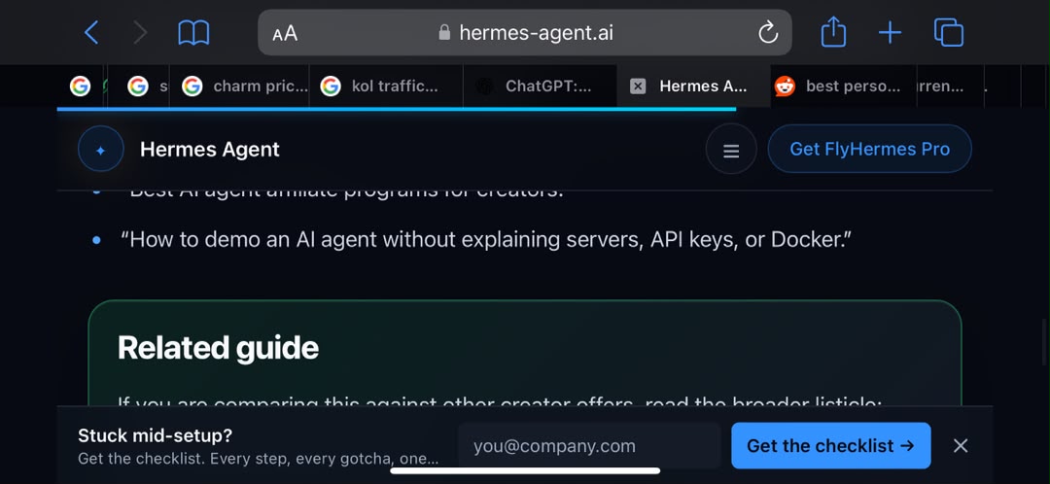Click the Get the checklist button
The image size is (1050, 484).
click(x=830, y=446)
